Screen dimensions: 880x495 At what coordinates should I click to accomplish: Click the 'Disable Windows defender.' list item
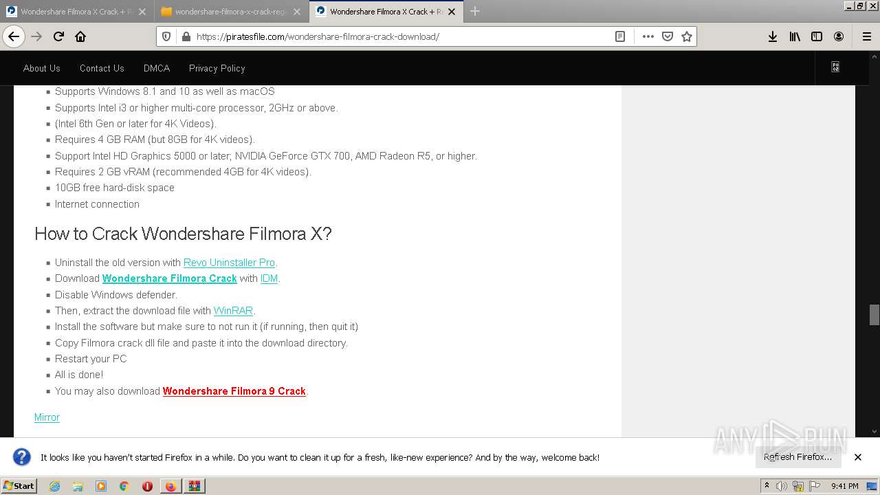[116, 295]
